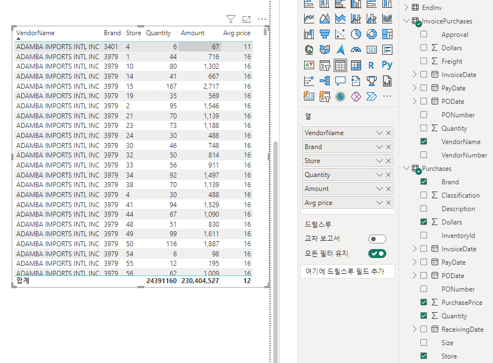Select the donut chart visualization

(x=371, y=34)
